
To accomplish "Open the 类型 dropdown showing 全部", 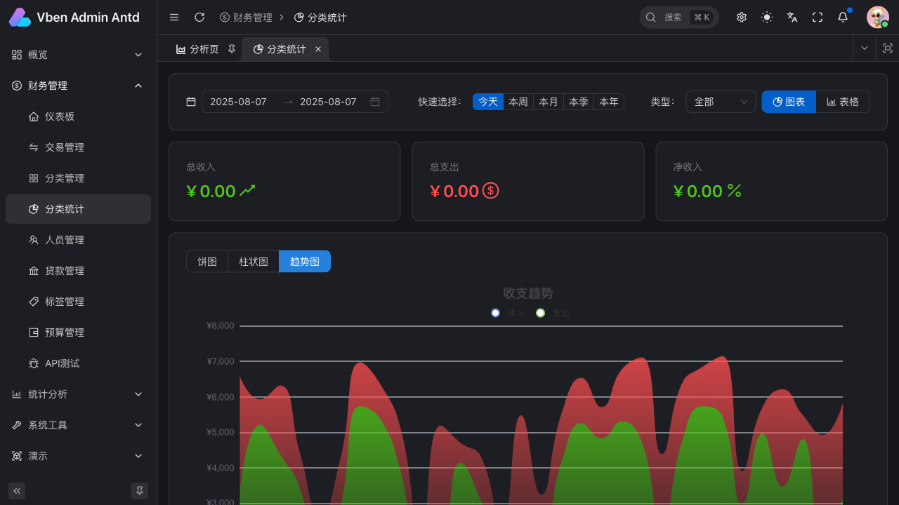I will coord(721,102).
